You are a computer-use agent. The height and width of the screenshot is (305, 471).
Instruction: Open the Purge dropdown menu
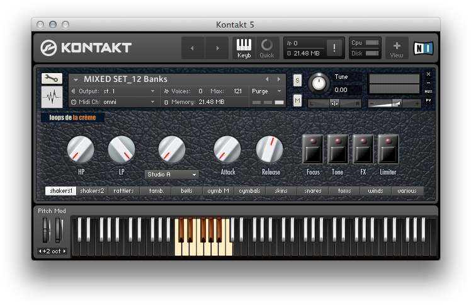tap(268, 91)
